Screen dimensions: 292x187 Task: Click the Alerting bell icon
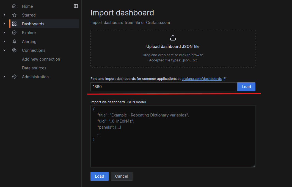14,42
